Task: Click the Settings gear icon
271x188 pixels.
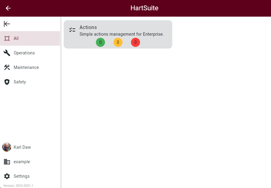Action: pyautogui.click(x=7, y=176)
